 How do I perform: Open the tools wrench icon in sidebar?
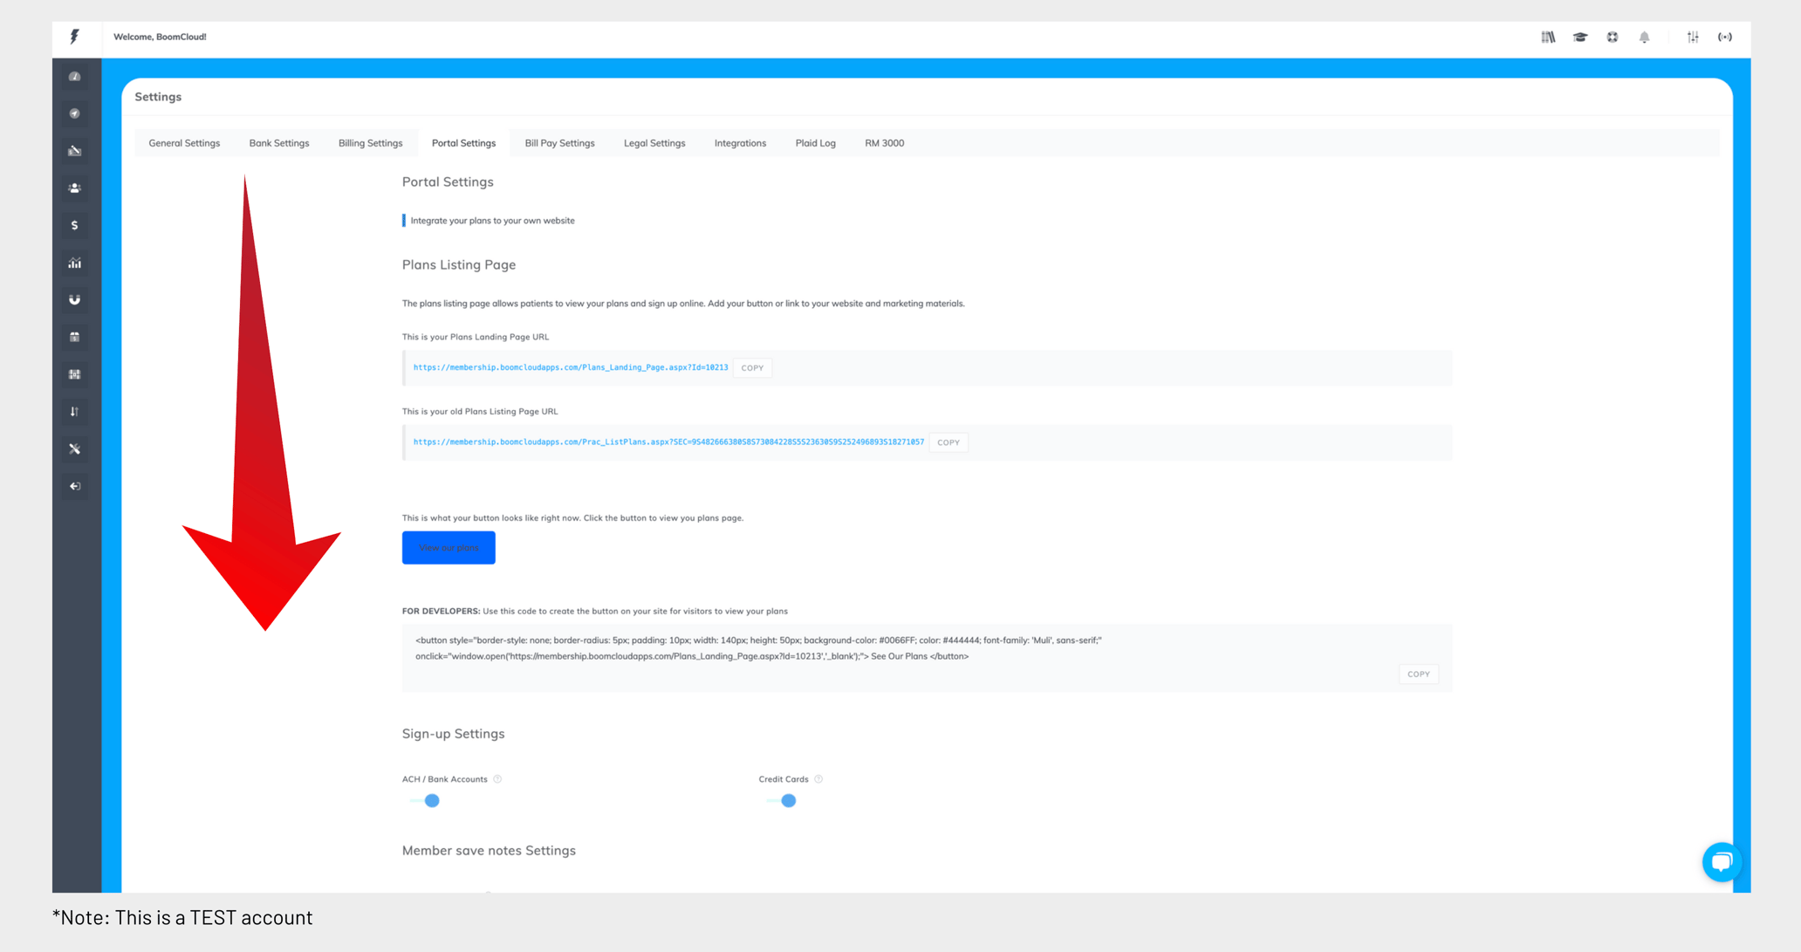(74, 449)
